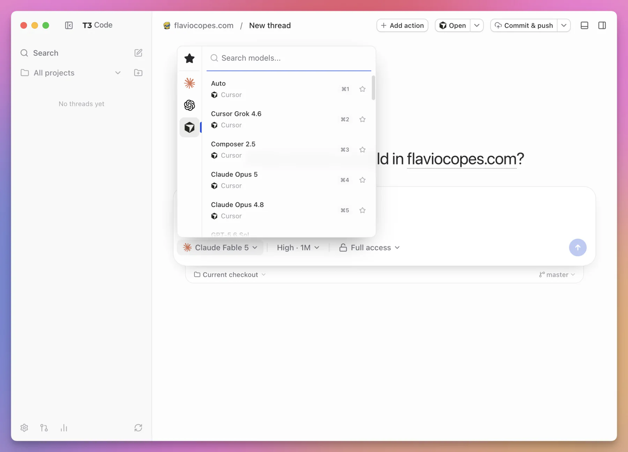This screenshot has width=628, height=452.
Task: Favorite the Cursor Grok 4.6 star
Action: tap(362, 119)
